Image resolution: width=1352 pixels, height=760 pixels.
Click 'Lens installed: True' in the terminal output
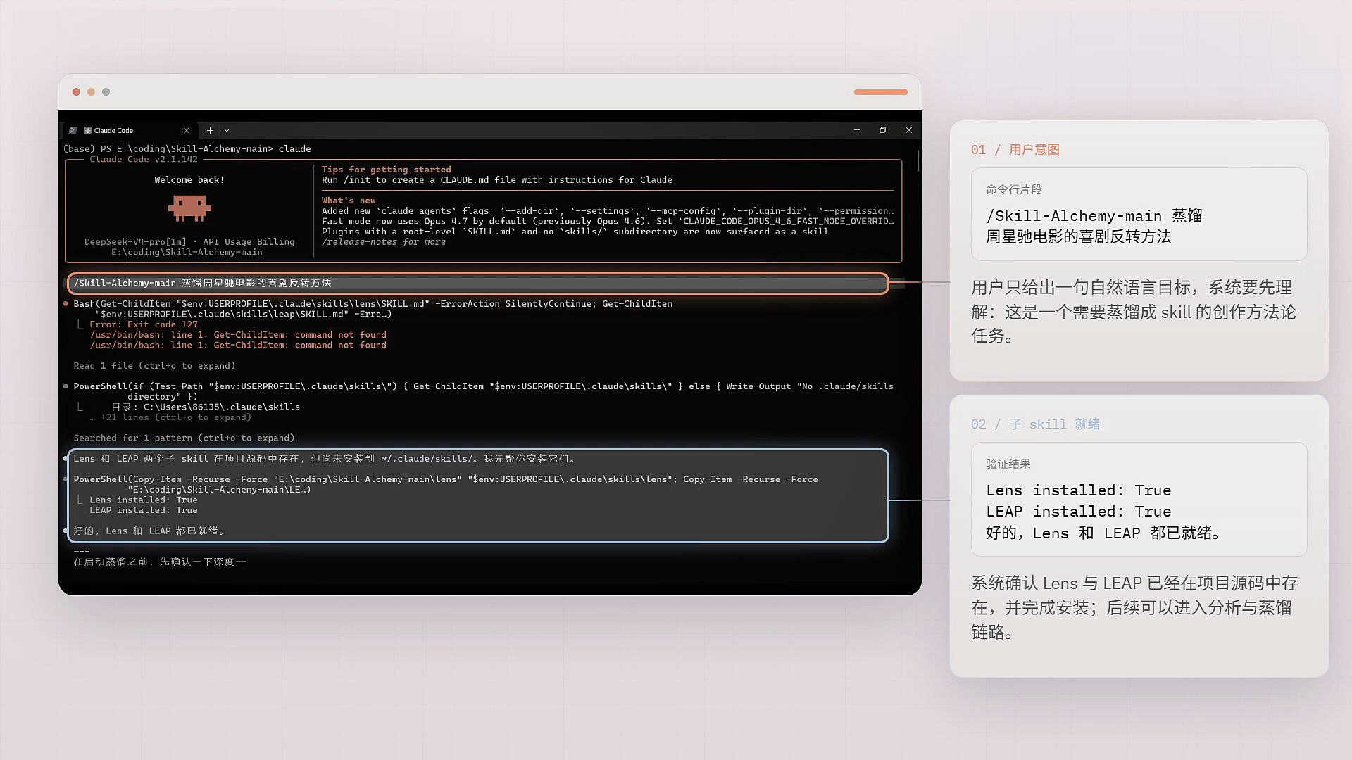(x=144, y=500)
